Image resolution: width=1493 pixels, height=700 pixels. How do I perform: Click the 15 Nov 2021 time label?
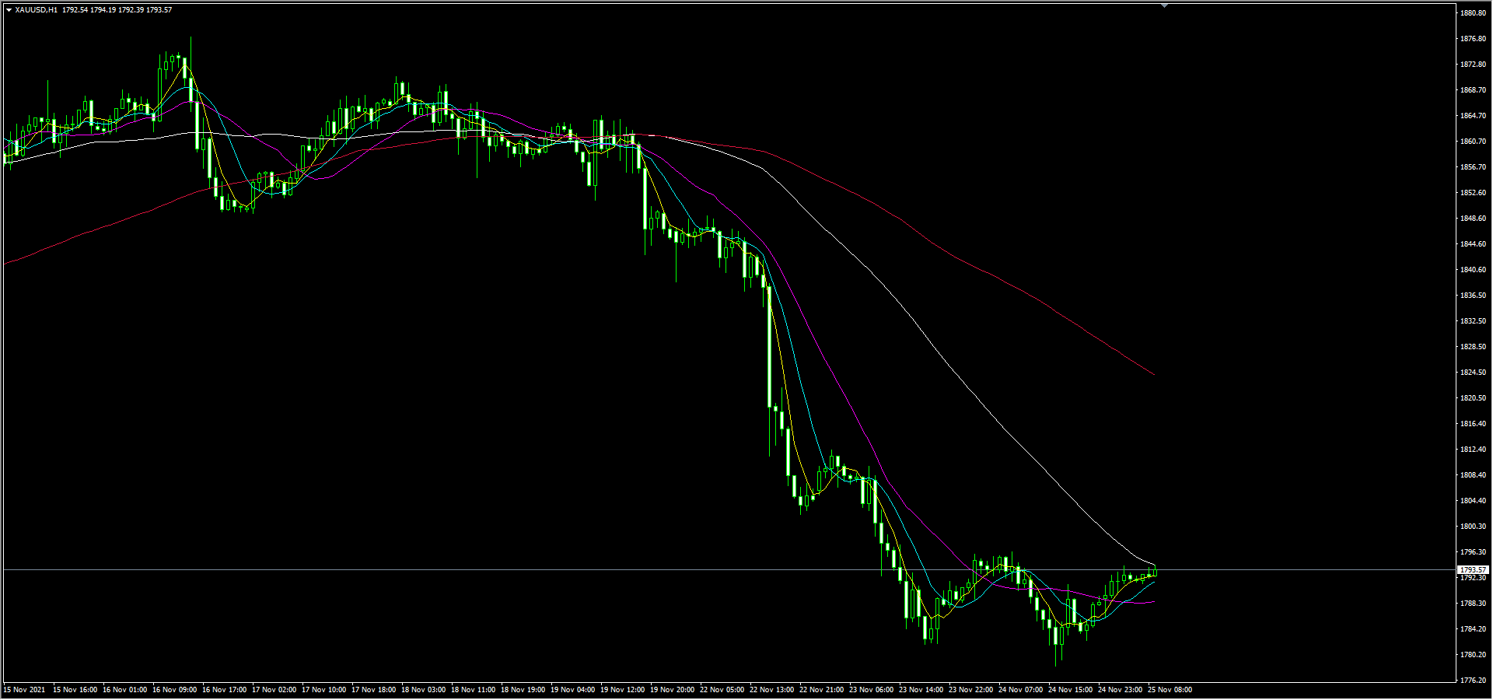point(24,690)
